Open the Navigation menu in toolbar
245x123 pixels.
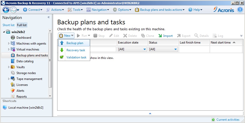tap(98, 10)
